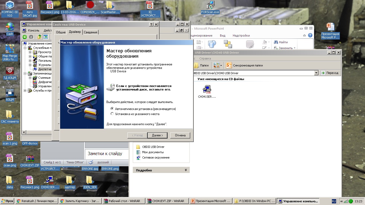
Task: Open the 'Сведения' tab in USB Device properties
Action: (x=91, y=32)
